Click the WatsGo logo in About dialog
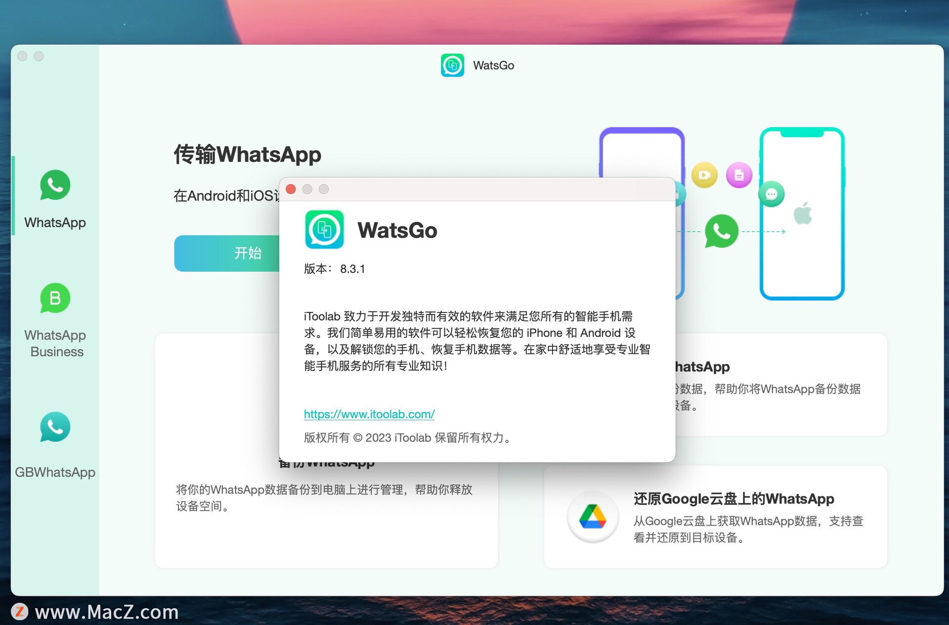Viewport: 949px width, 625px height. click(324, 230)
